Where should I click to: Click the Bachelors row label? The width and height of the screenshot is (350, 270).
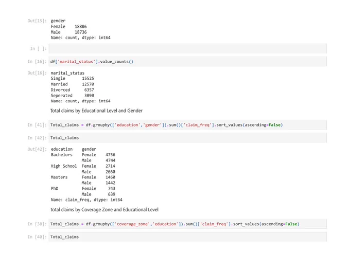62,155
